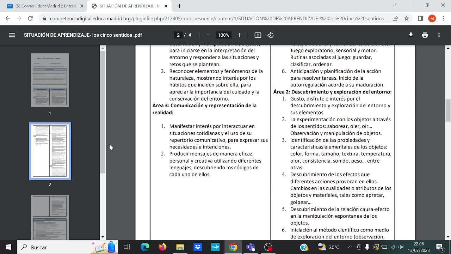
Task: Open page 3 thumbnail
Action: [x=50, y=217]
